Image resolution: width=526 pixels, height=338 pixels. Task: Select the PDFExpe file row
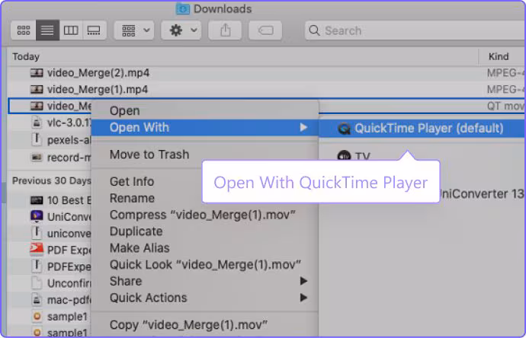pos(50,266)
